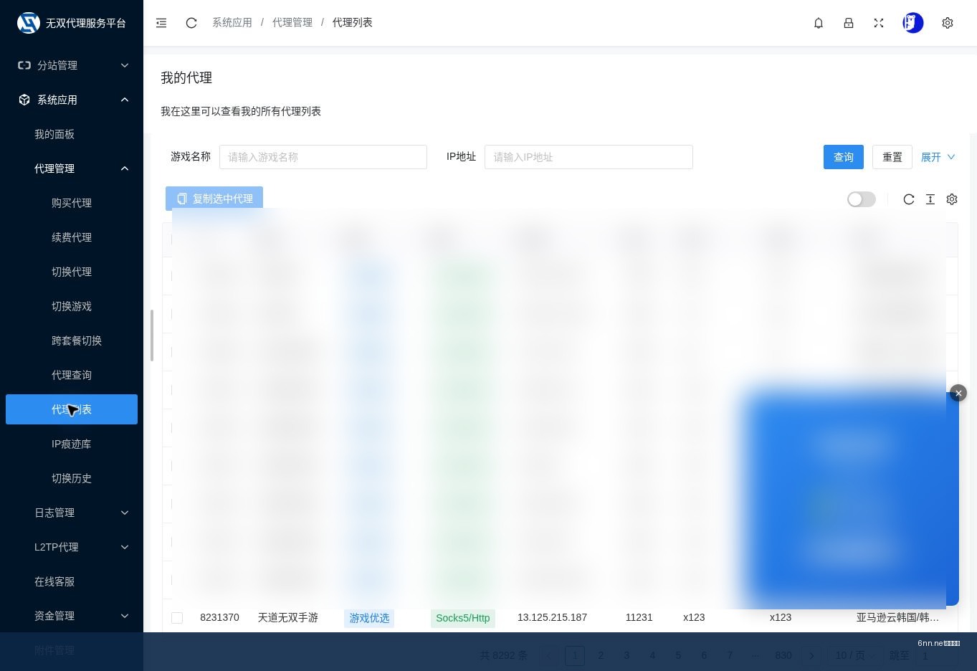This screenshot has width=977, height=671.
Task: Expand the L2TP代理 menu
Action: [x=72, y=547]
